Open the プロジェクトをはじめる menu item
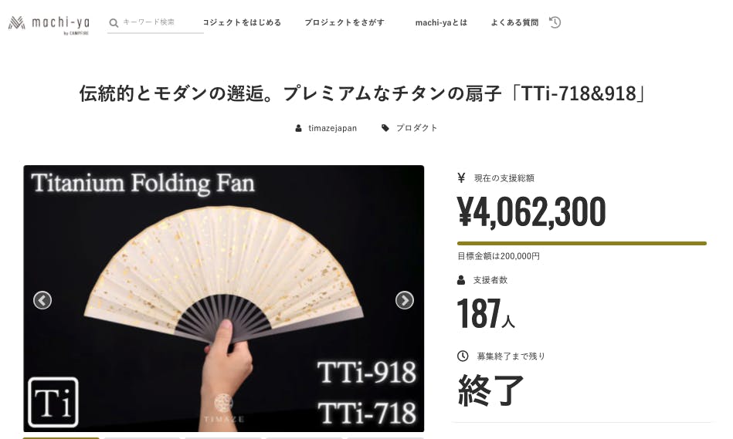The height and width of the screenshot is (439, 733). [x=242, y=22]
